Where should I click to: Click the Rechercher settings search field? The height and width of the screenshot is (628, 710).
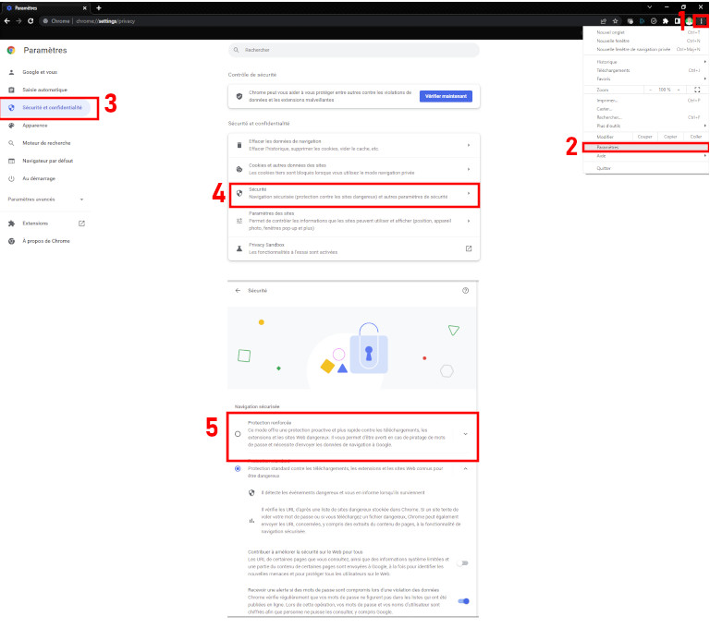354,50
